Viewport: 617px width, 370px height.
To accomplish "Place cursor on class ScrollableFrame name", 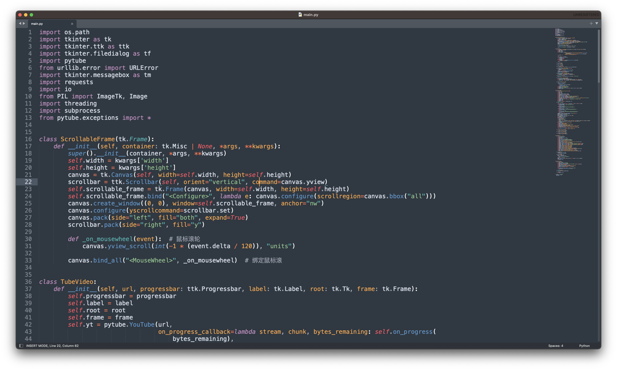I will (88, 139).
